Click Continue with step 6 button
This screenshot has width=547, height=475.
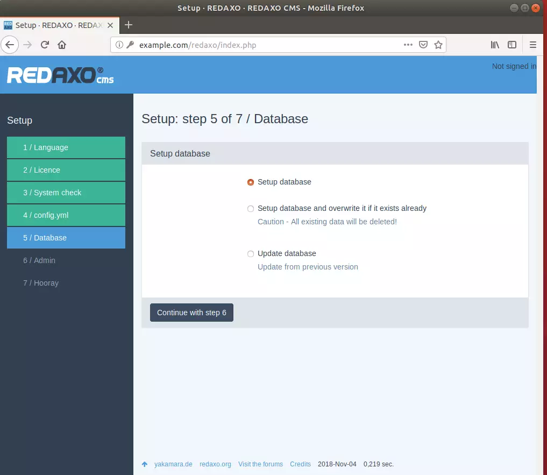(x=191, y=313)
